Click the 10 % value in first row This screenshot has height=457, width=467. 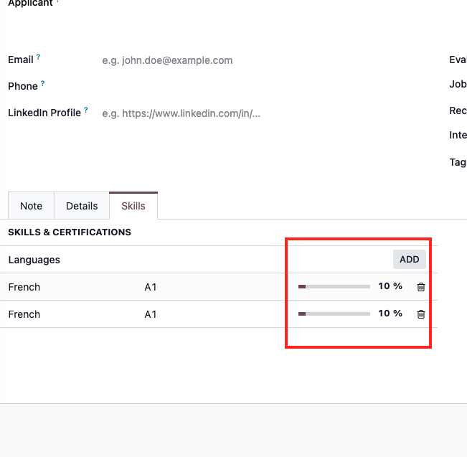tap(390, 286)
